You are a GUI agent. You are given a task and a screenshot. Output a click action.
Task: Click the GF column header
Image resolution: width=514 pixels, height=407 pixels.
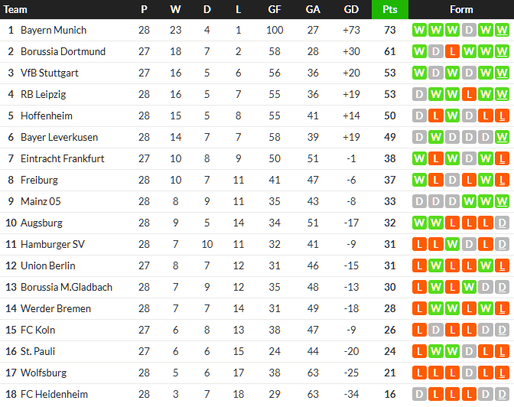click(275, 9)
